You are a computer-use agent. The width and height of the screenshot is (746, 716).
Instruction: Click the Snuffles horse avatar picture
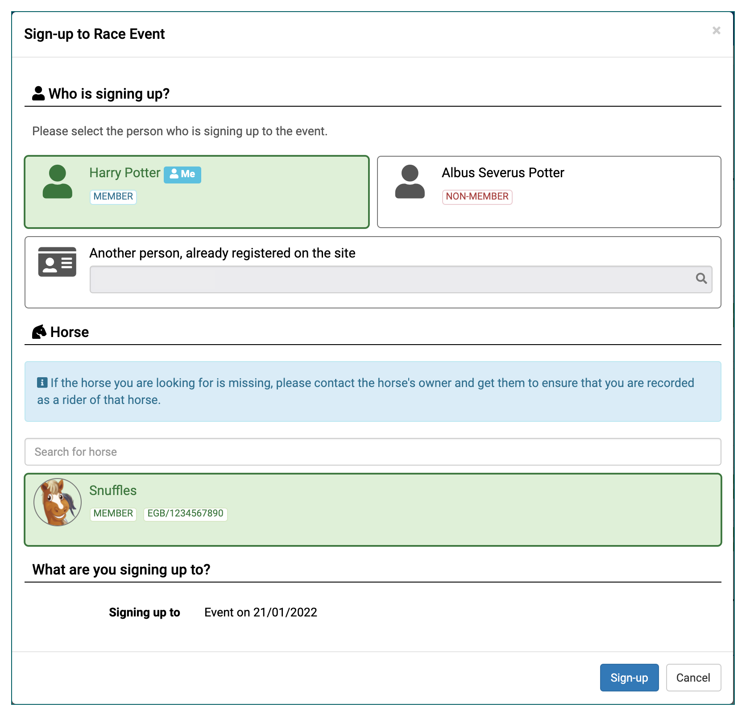click(x=57, y=502)
